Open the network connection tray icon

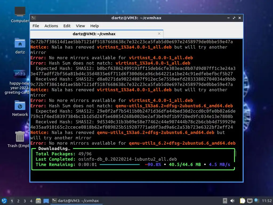coord(250,201)
